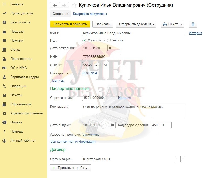Viewport: 209px width, 178px height.
Task: Click the forward navigation arrow
Action: [64, 5]
